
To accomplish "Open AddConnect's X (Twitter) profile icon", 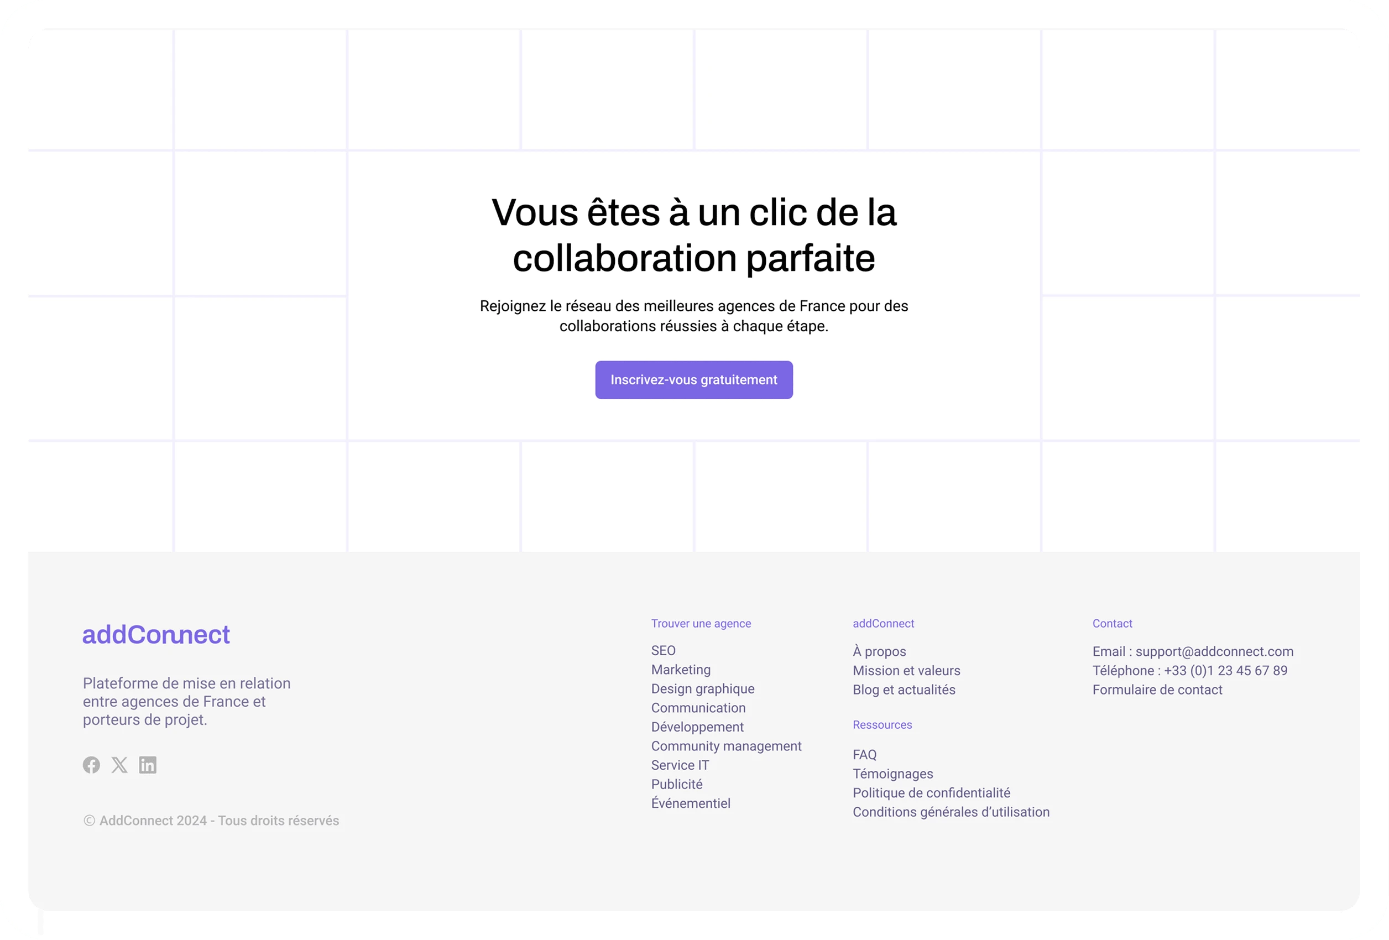I will tap(119, 765).
